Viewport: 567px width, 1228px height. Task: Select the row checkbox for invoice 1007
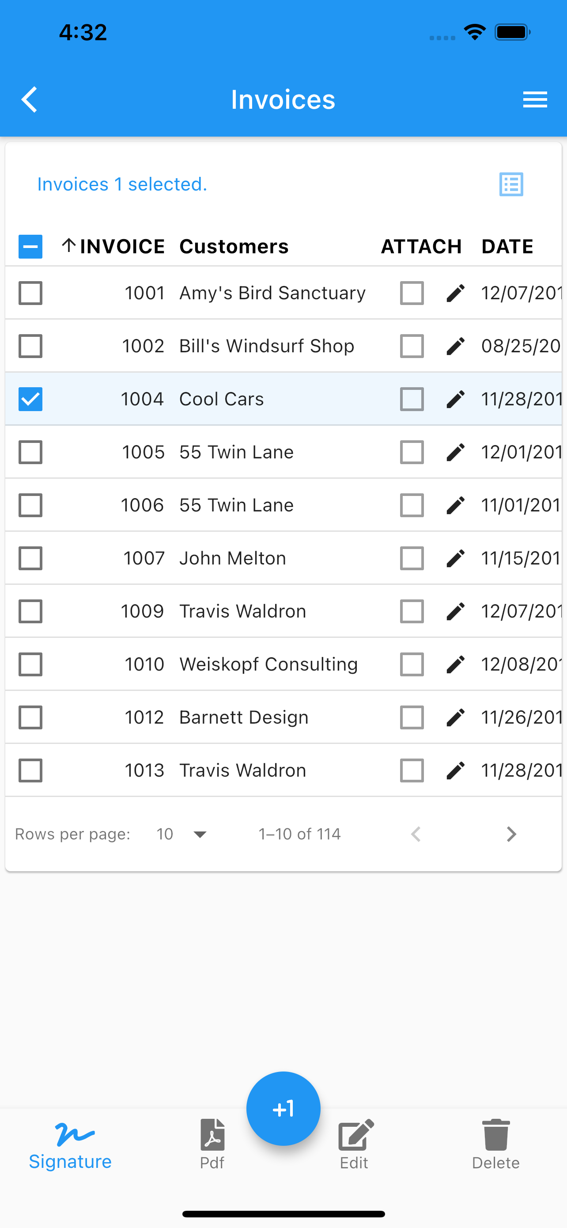30,558
